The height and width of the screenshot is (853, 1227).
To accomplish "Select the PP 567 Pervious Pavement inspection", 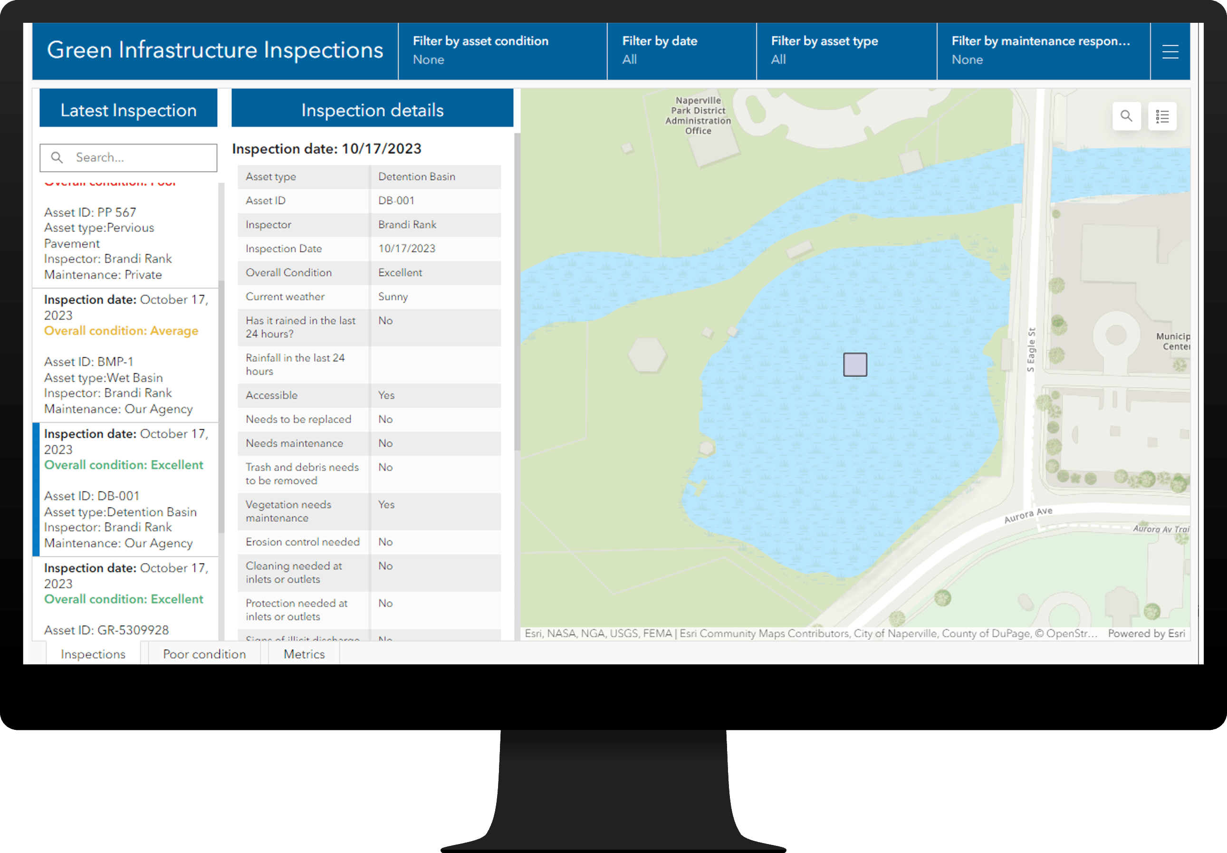I will point(125,243).
